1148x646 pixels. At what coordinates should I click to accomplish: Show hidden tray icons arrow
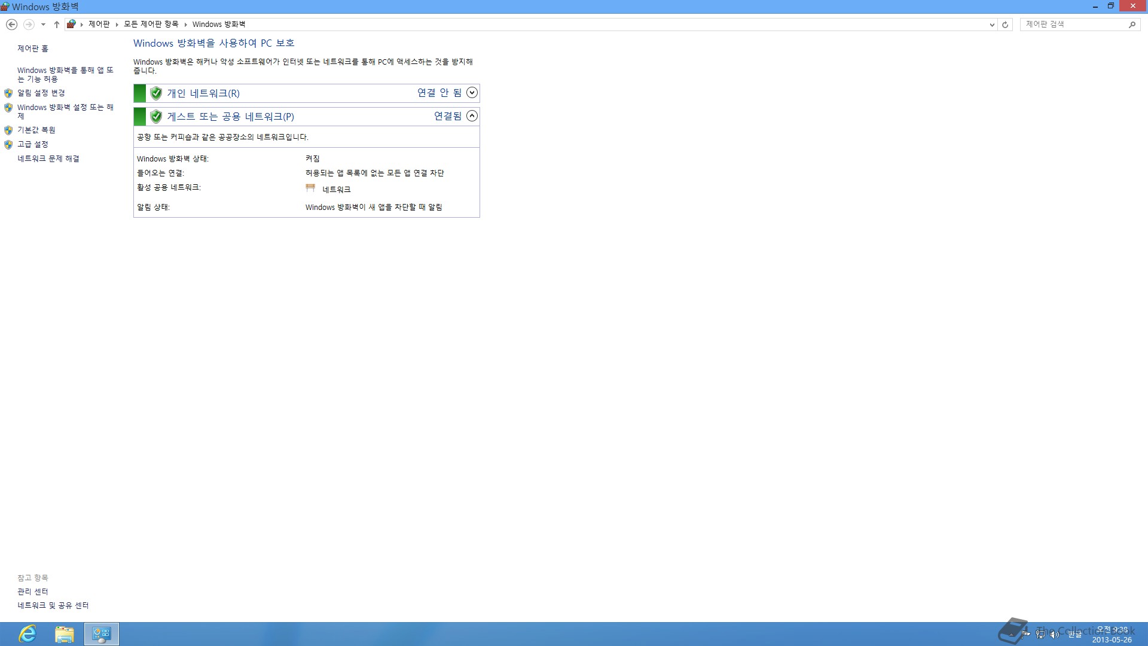(1012, 634)
